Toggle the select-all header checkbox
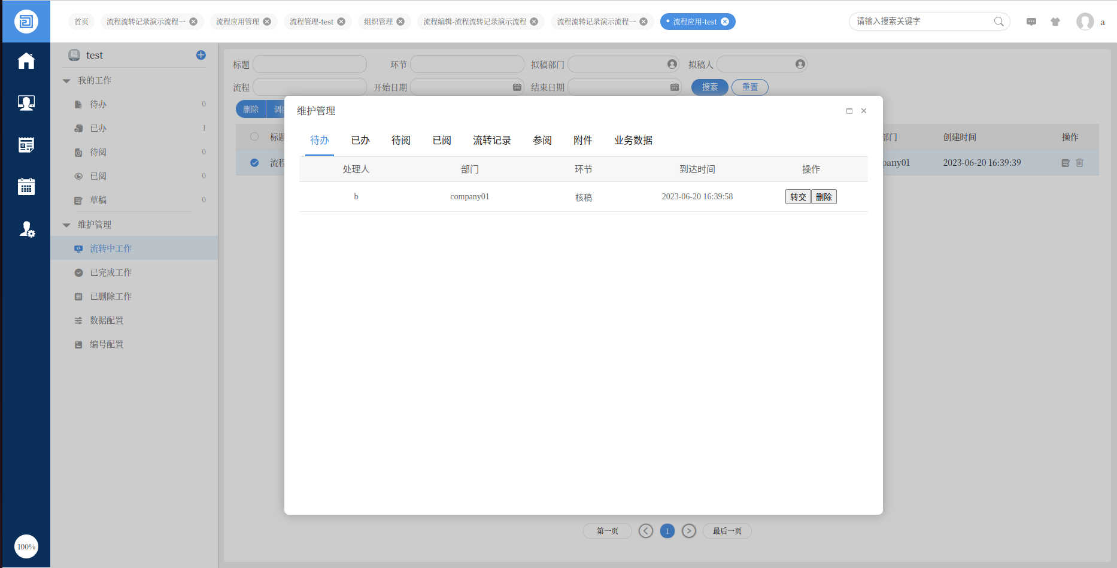The image size is (1117, 568). coord(254,137)
